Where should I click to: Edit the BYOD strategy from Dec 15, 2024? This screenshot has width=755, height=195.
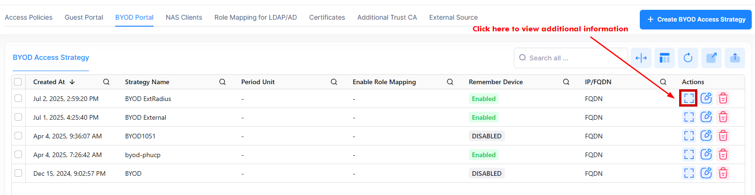pos(706,173)
